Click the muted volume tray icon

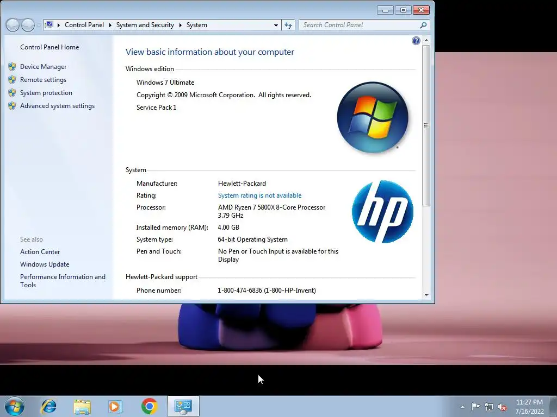pyautogui.click(x=502, y=407)
